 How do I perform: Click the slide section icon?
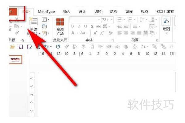pos(45,33)
